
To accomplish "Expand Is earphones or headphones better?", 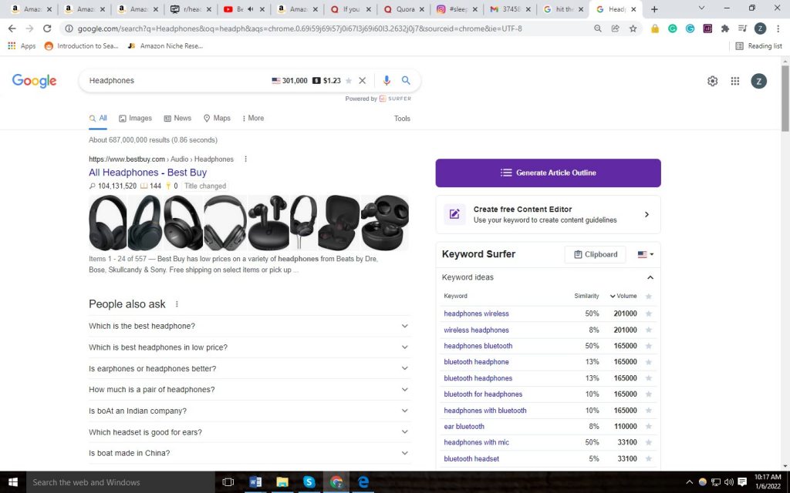I will pyautogui.click(x=249, y=368).
